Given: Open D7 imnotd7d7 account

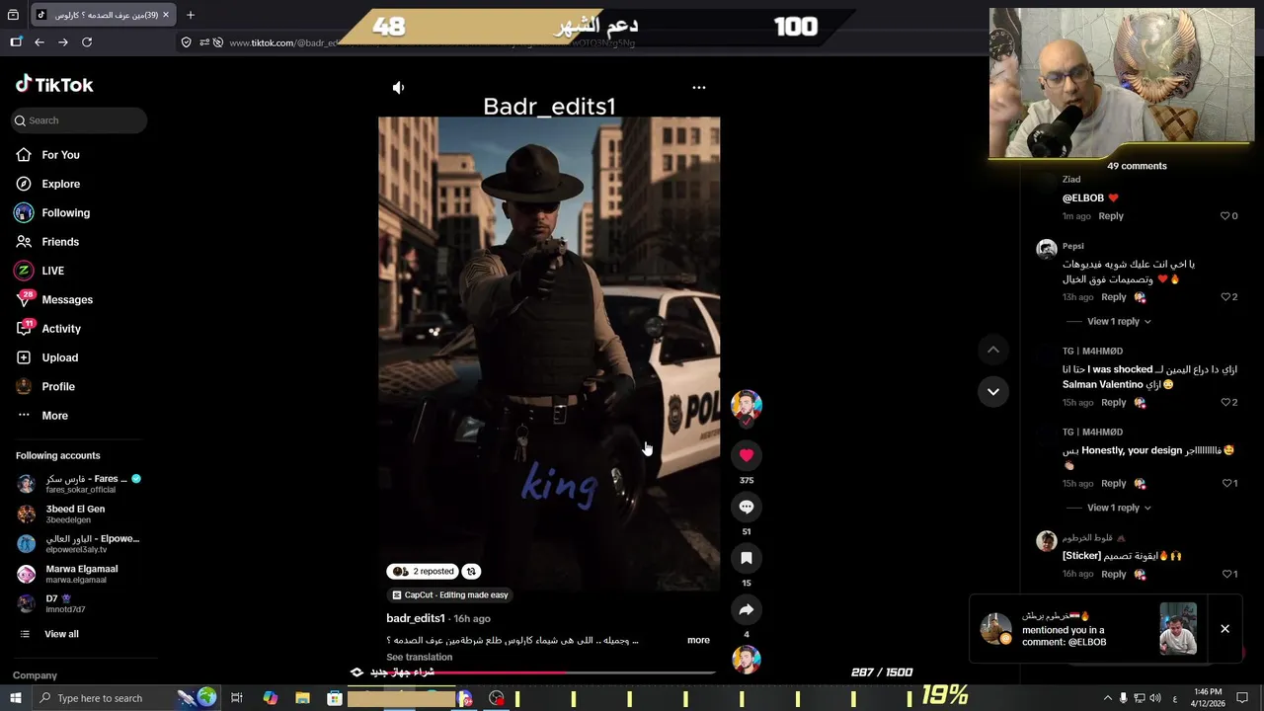Looking at the screenshot, I should pyautogui.click(x=51, y=603).
